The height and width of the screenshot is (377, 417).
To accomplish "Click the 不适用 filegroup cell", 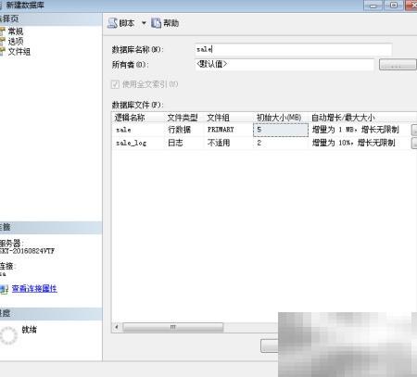I will click(228, 143).
